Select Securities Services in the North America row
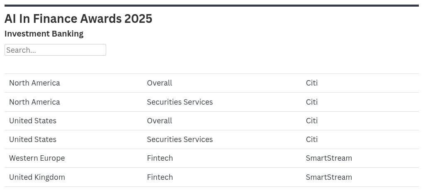Image resolution: width=423 pixels, height=191 pixels. (180, 102)
